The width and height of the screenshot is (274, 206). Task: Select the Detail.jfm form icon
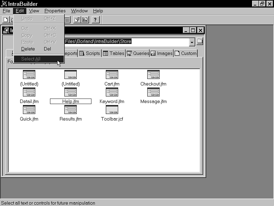click(x=29, y=92)
